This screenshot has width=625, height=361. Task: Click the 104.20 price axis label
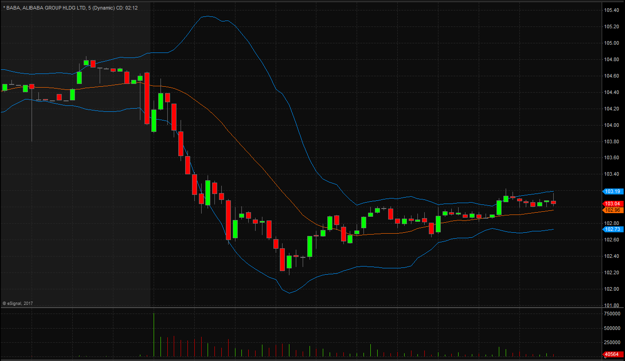(612, 109)
